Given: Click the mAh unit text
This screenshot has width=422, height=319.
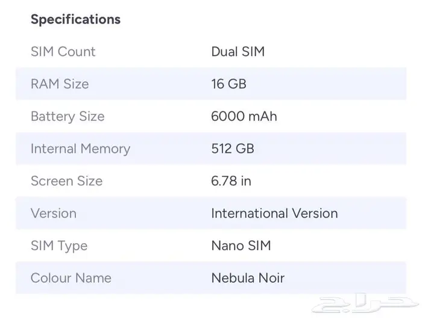Looking at the screenshot, I should point(262,116).
